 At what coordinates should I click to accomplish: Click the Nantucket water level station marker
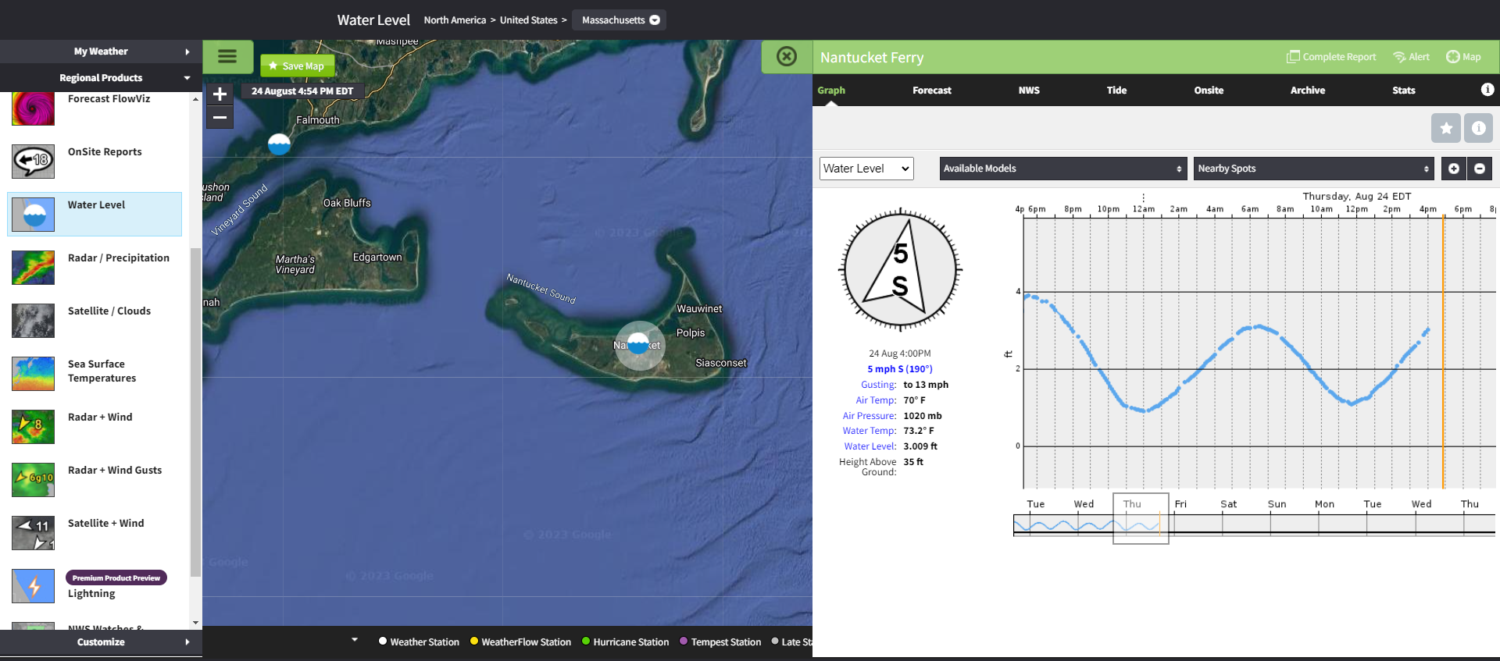click(x=639, y=343)
